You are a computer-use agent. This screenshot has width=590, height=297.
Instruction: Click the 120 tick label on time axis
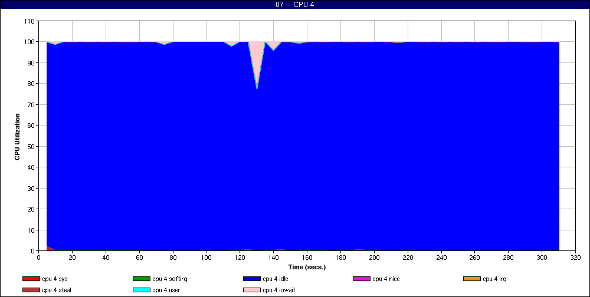coord(240,258)
